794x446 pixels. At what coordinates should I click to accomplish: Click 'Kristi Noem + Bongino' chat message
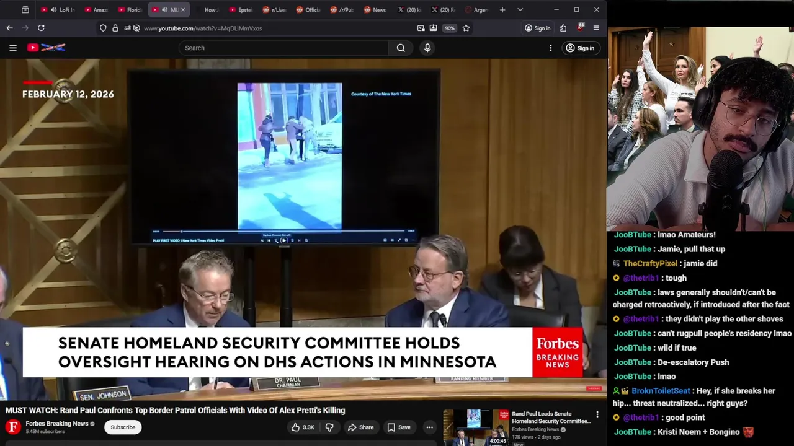[705, 432]
